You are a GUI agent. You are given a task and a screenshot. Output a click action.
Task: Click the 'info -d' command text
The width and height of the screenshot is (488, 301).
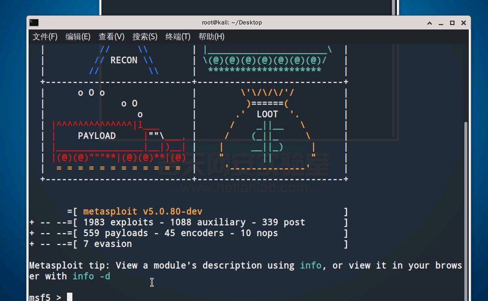tap(91, 276)
